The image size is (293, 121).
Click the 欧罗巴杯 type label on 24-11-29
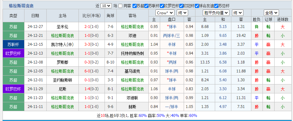click(x=13, y=89)
